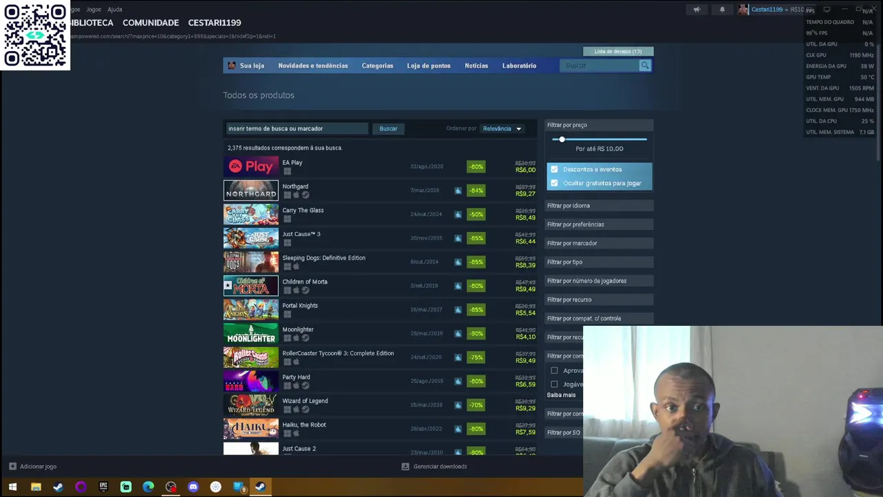Open the EA Play thumbnail
The image size is (883, 497).
[251, 166]
